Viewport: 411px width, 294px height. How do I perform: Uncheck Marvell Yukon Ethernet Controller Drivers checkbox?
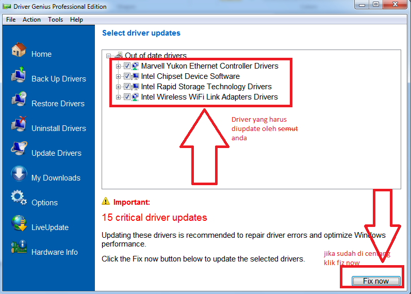tap(127, 66)
